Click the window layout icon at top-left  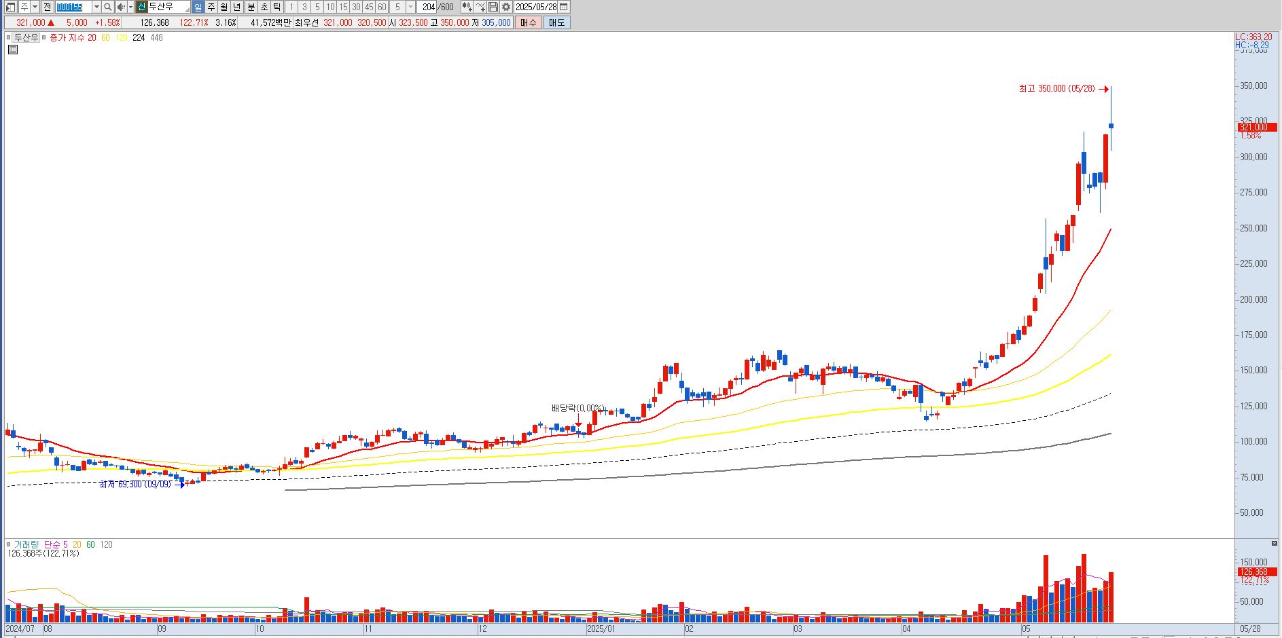pos(10,7)
